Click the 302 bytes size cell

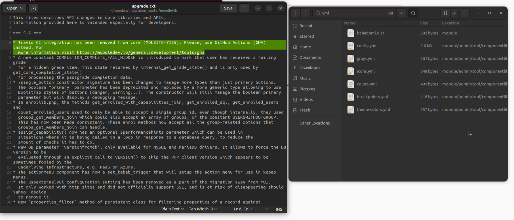[429, 33]
